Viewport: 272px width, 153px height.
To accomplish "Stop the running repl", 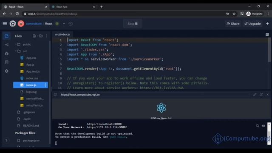I will pos(133,24).
